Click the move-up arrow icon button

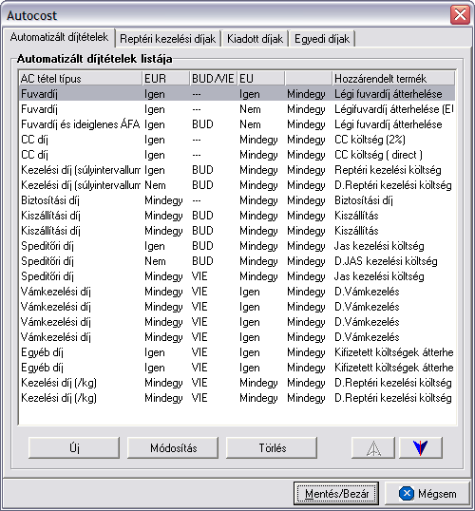pos(373,447)
